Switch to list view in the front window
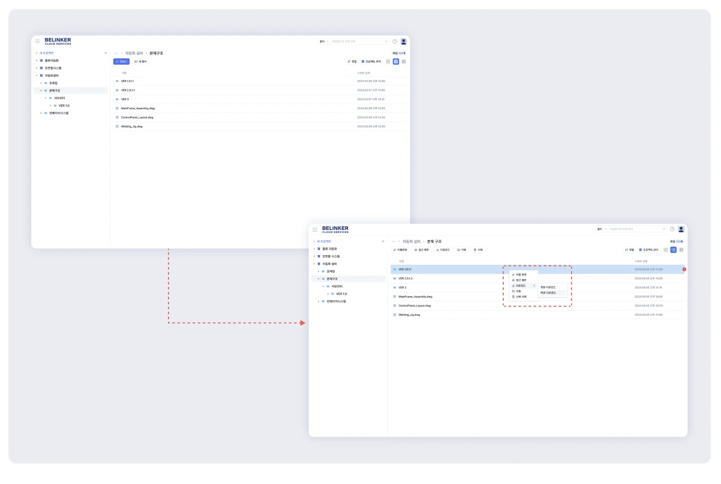 [673, 250]
